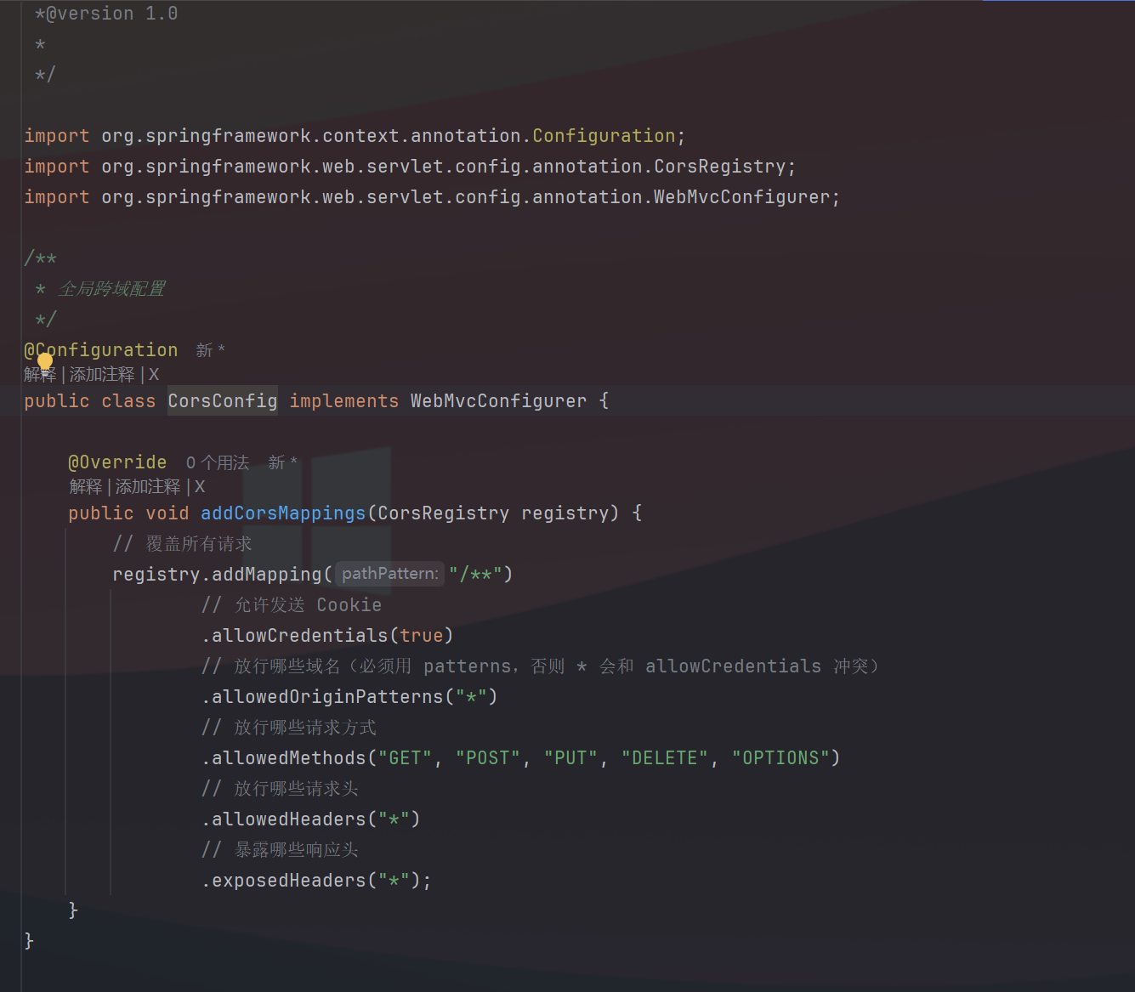This screenshot has height=992, width=1135.
Task: Click the exposedHeaders method call
Action: [x=288, y=881]
